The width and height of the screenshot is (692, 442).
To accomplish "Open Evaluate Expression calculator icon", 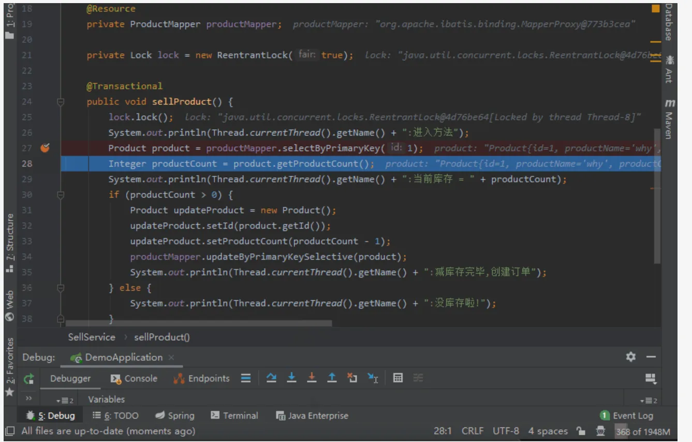I will point(397,378).
